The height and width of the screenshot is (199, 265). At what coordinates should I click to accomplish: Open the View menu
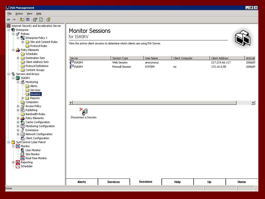[x=30, y=14]
